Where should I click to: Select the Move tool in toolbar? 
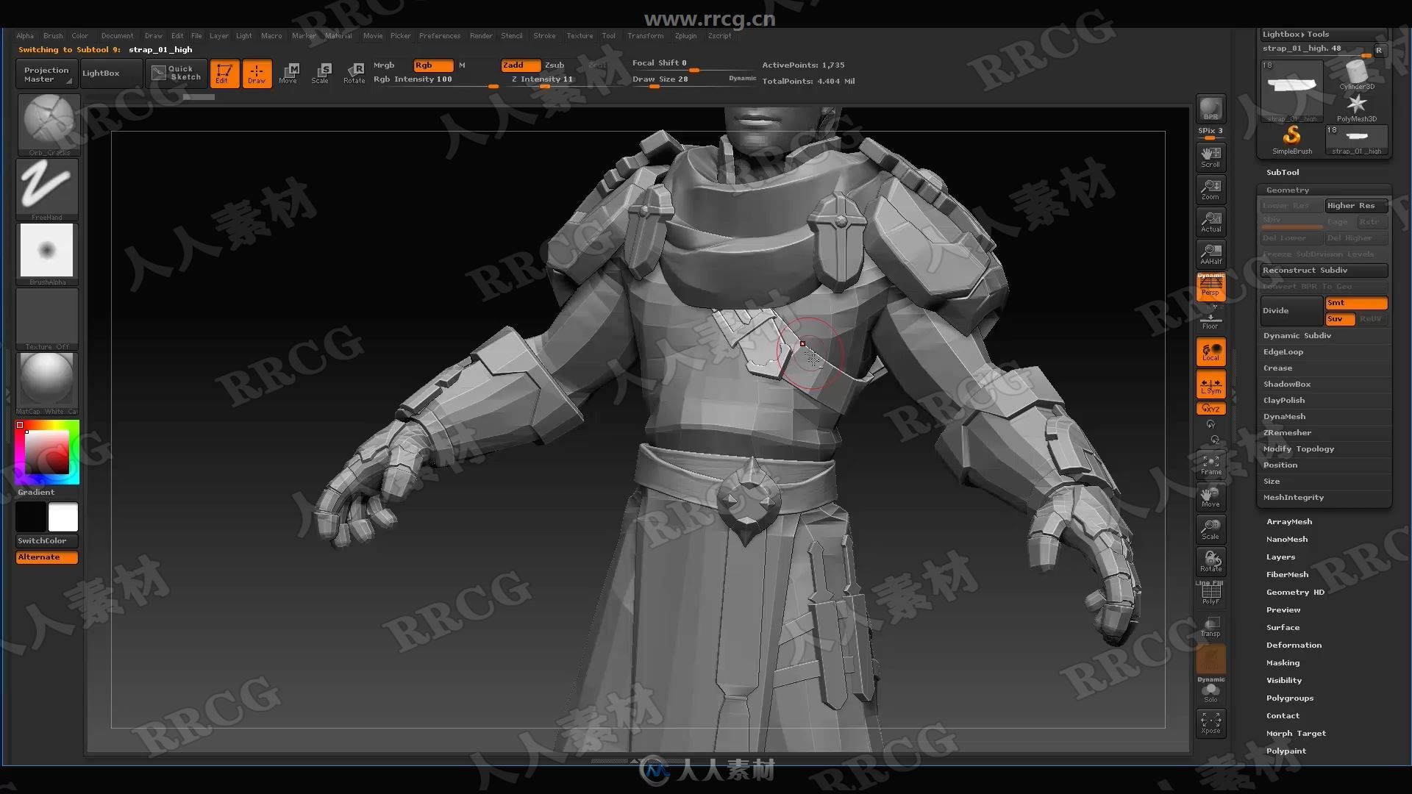pyautogui.click(x=288, y=72)
